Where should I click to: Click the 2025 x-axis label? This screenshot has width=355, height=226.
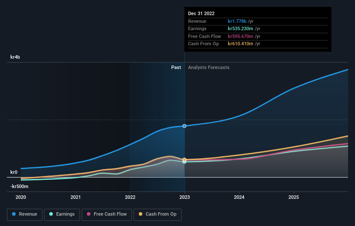(x=294, y=197)
